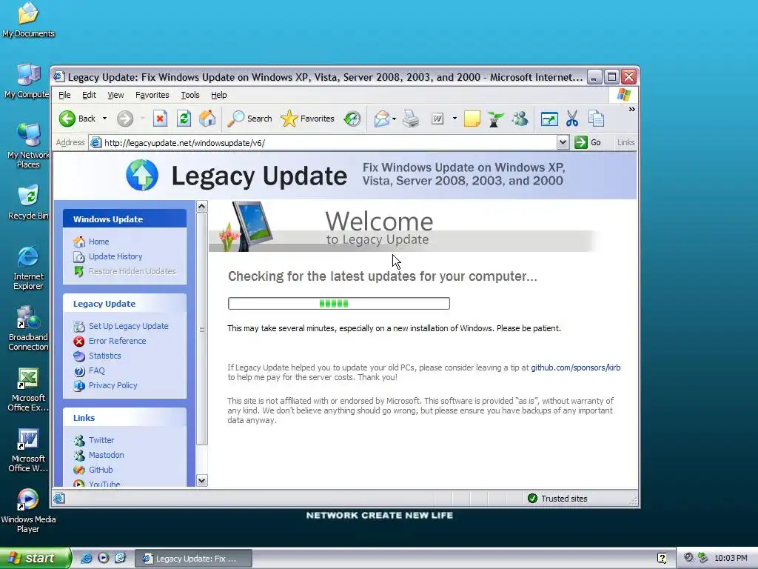
Task: Open GitHub link in sidebar
Action: (101, 469)
